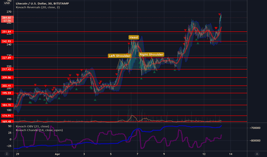Select the 195.59 horizontal line price label

point(7,93)
